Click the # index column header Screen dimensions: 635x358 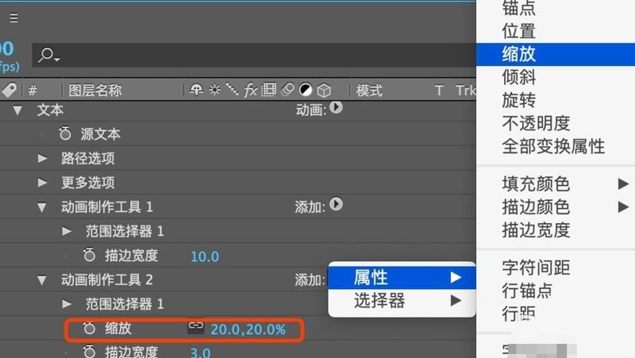[x=33, y=90]
